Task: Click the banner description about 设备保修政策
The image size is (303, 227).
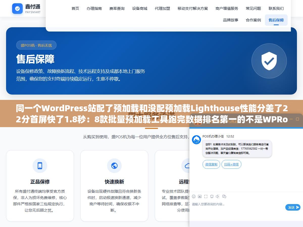Action: coord(81,75)
